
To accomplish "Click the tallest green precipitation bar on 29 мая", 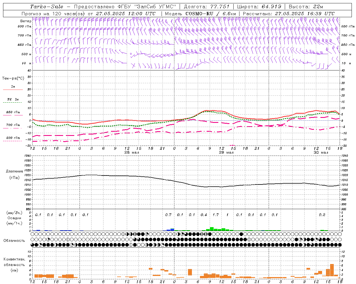I will [x=212, y=229].
